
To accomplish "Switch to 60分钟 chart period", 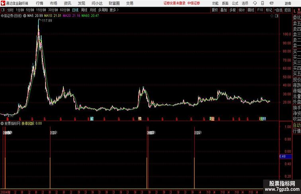I will [65, 10].
